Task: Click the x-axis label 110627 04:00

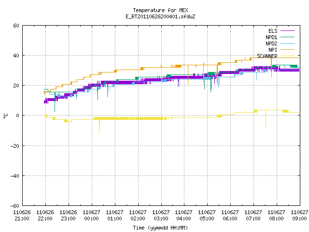Action: click(x=183, y=216)
